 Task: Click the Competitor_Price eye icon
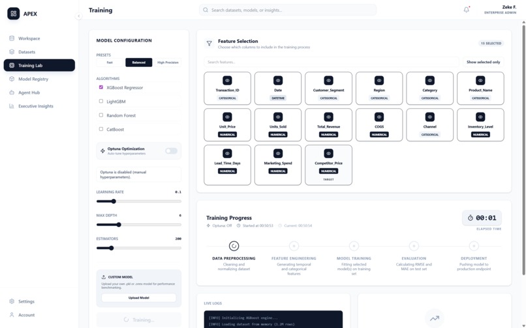[328, 154]
